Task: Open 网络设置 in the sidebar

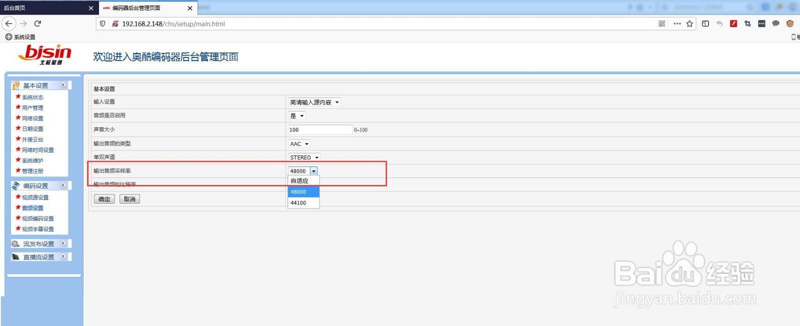Action: coord(32,118)
